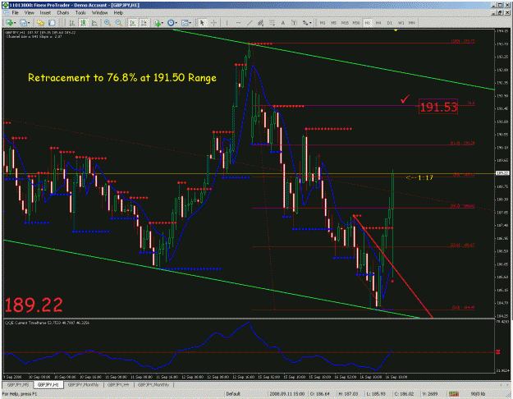Open the Window menu
513x399 pixels.
coord(99,13)
